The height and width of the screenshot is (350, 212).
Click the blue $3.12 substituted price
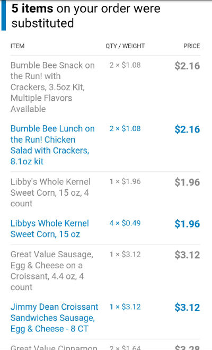click(187, 308)
